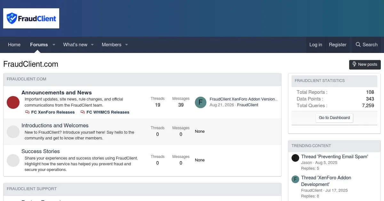Click Log in
This screenshot has width=384, height=201.
tap(316, 45)
